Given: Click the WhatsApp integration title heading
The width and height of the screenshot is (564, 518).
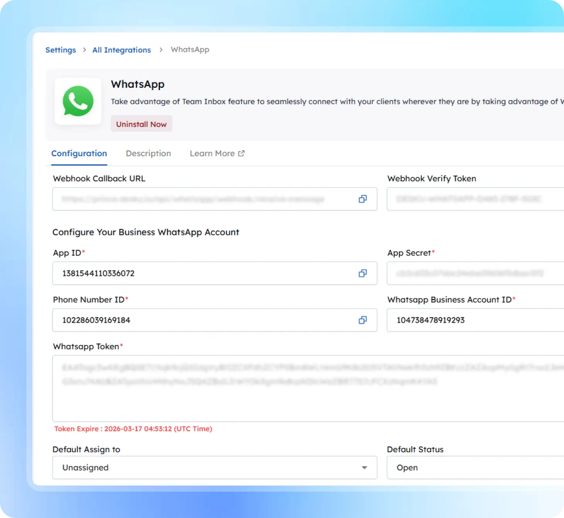Looking at the screenshot, I should (138, 84).
